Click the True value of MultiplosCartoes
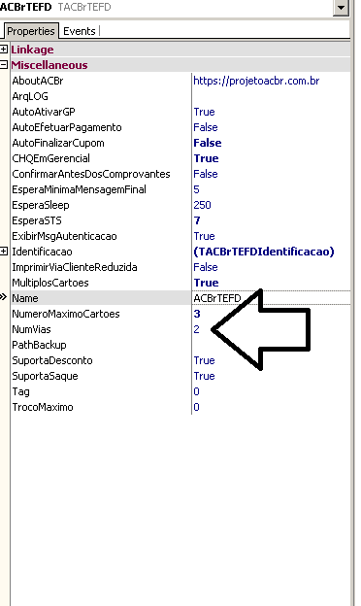The image size is (361, 606). point(206,283)
